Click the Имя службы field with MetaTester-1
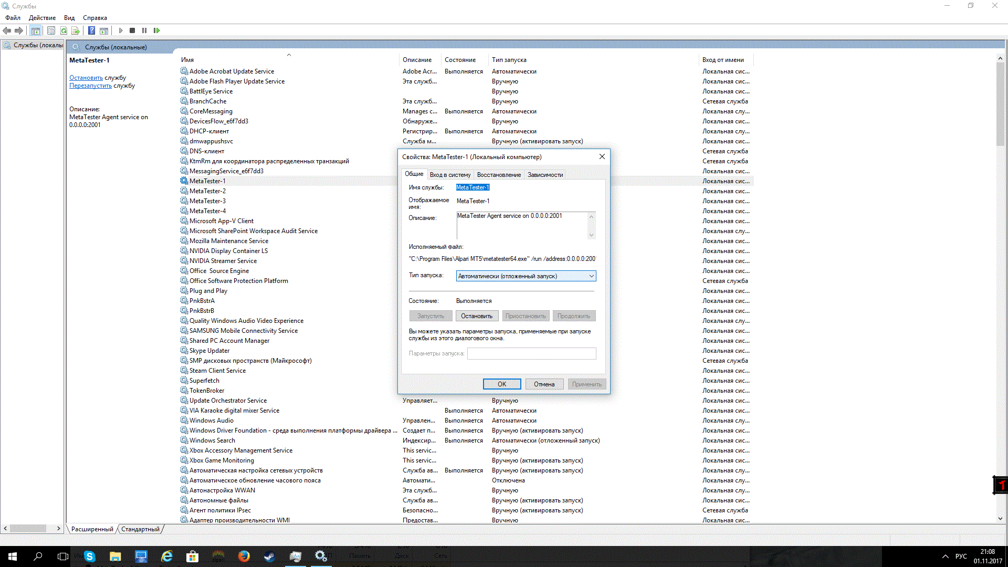1008x567 pixels. (472, 187)
